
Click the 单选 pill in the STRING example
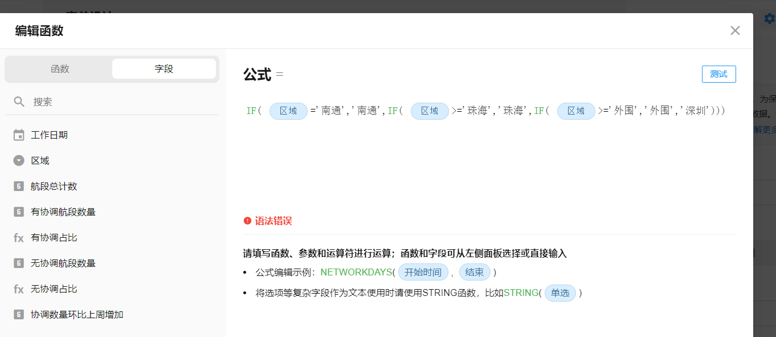coord(560,293)
